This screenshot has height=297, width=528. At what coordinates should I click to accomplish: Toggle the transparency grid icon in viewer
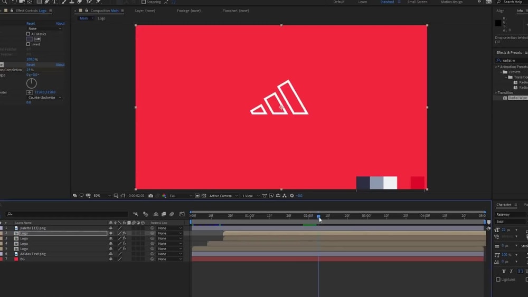(x=204, y=196)
